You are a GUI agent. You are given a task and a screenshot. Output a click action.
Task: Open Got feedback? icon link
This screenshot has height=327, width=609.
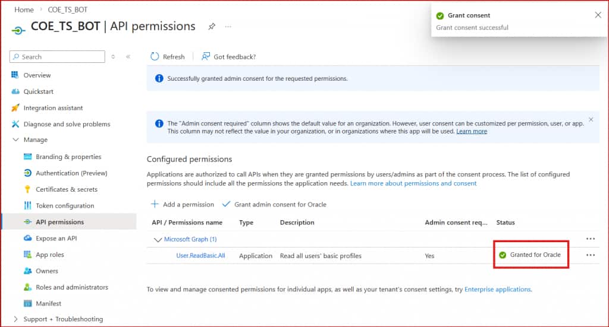(x=206, y=56)
